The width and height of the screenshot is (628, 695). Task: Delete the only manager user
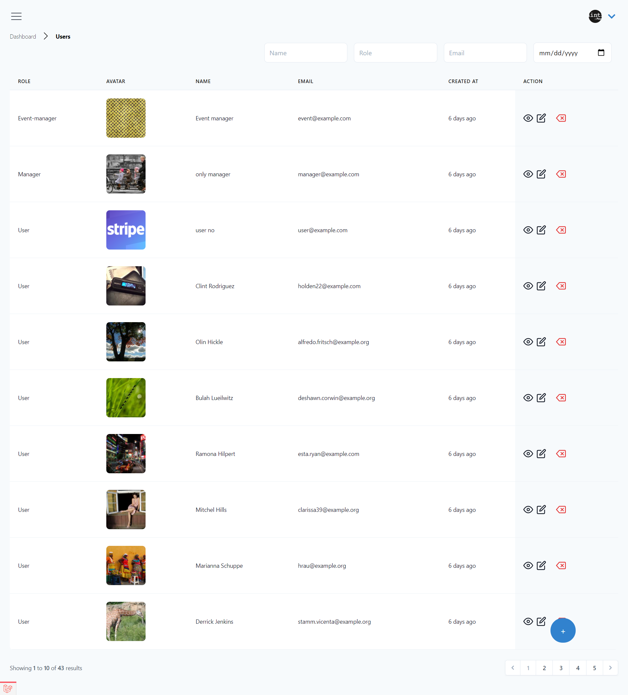pyautogui.click(x=561, y=174)
